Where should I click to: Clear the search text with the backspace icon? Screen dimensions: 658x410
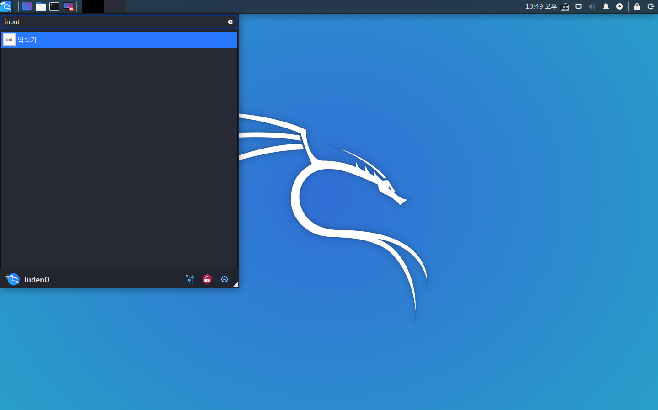pyautogui.click(x=230, y=22)
